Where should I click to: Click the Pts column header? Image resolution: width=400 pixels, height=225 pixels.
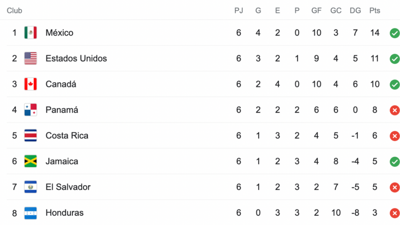coord(375,10)
